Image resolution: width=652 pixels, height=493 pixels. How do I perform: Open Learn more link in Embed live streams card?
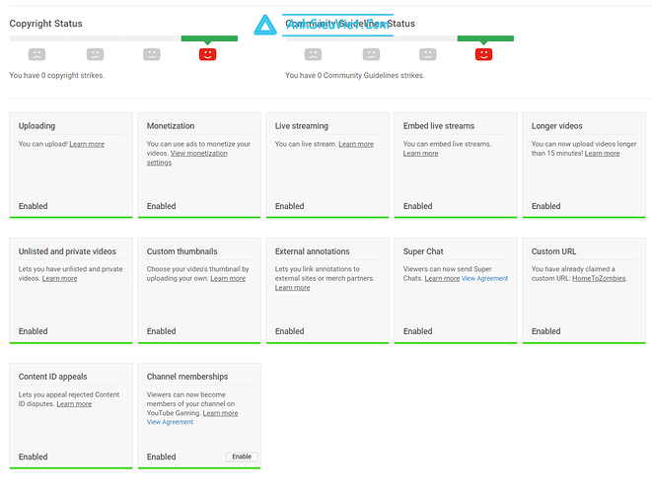click(420, 154)
